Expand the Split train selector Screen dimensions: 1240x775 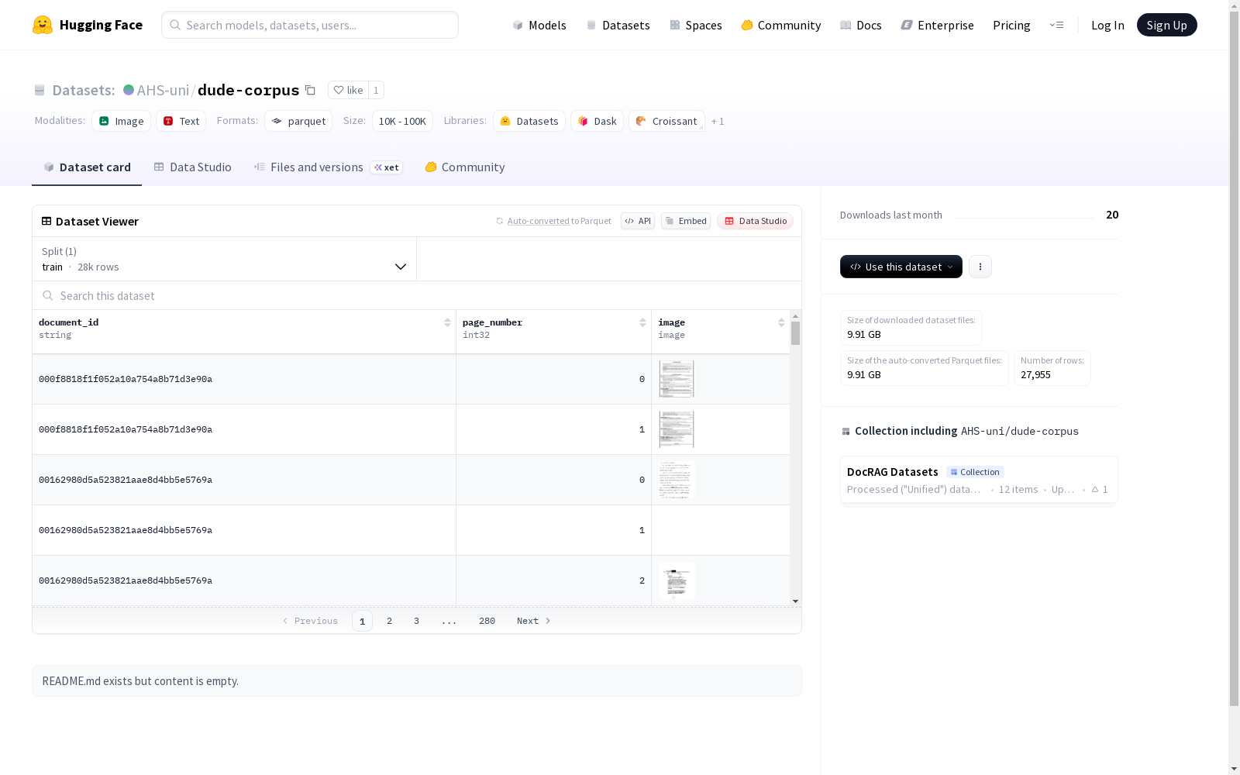point(224,259)
